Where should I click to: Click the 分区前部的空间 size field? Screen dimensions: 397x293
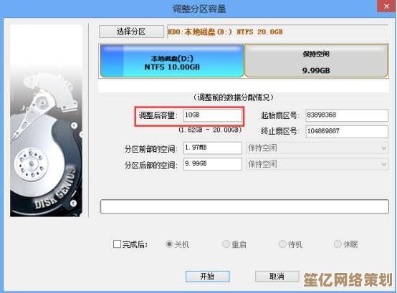point(213,148)
